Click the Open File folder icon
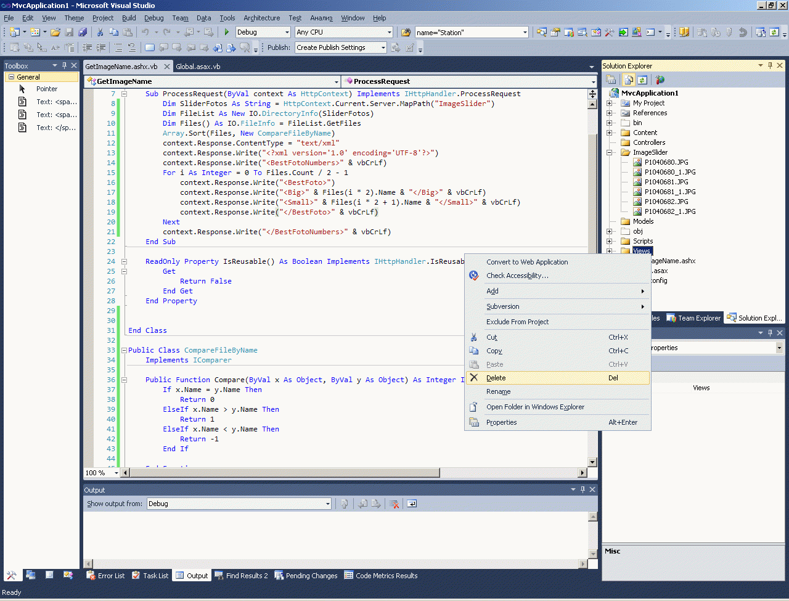Image resolution: width=789 pixels, height=601 pixels. [55, 32]
